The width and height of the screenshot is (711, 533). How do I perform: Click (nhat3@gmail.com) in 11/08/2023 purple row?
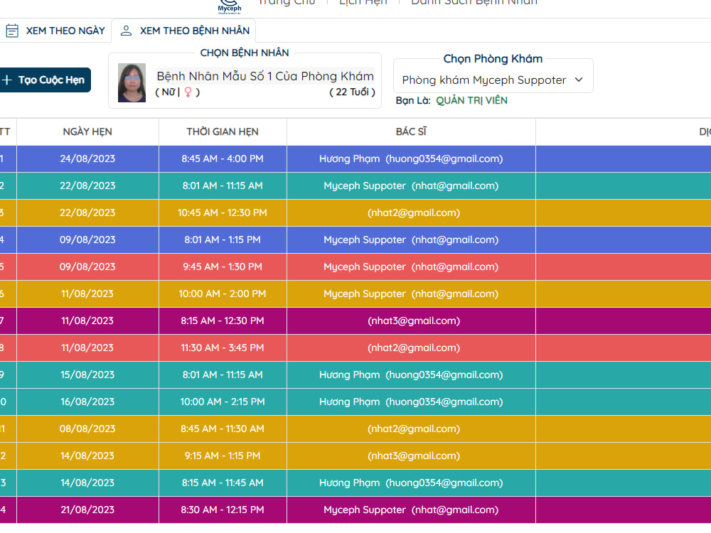click(x=414, y=321)
